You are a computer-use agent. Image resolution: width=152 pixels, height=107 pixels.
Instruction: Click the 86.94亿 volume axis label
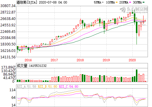[x=9, y=74]
